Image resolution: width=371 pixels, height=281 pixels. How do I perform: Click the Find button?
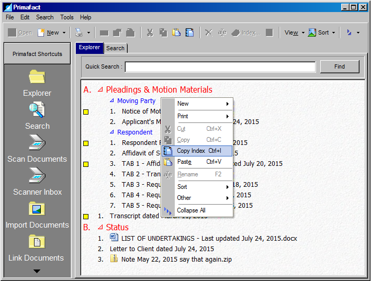pos(340,66)
